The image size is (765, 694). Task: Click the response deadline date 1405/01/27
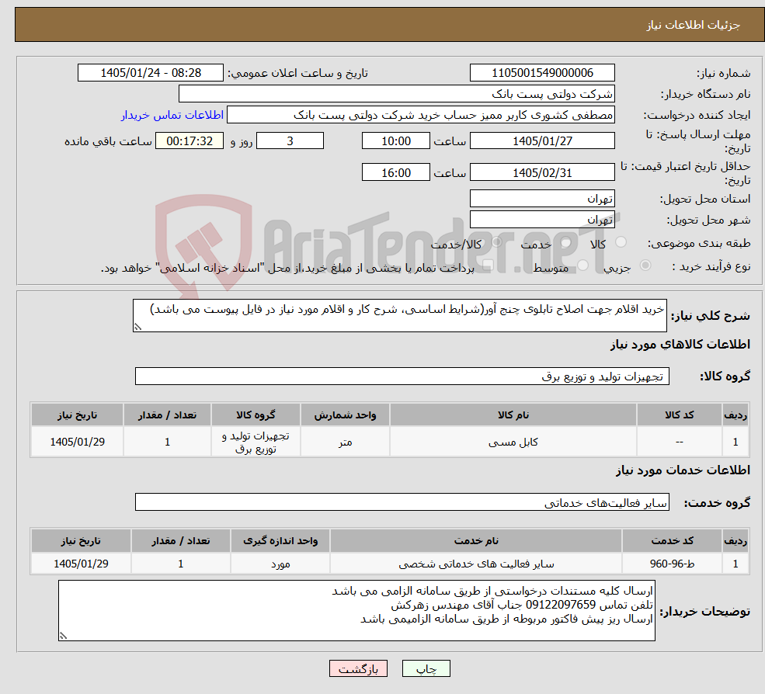point(542,141)
